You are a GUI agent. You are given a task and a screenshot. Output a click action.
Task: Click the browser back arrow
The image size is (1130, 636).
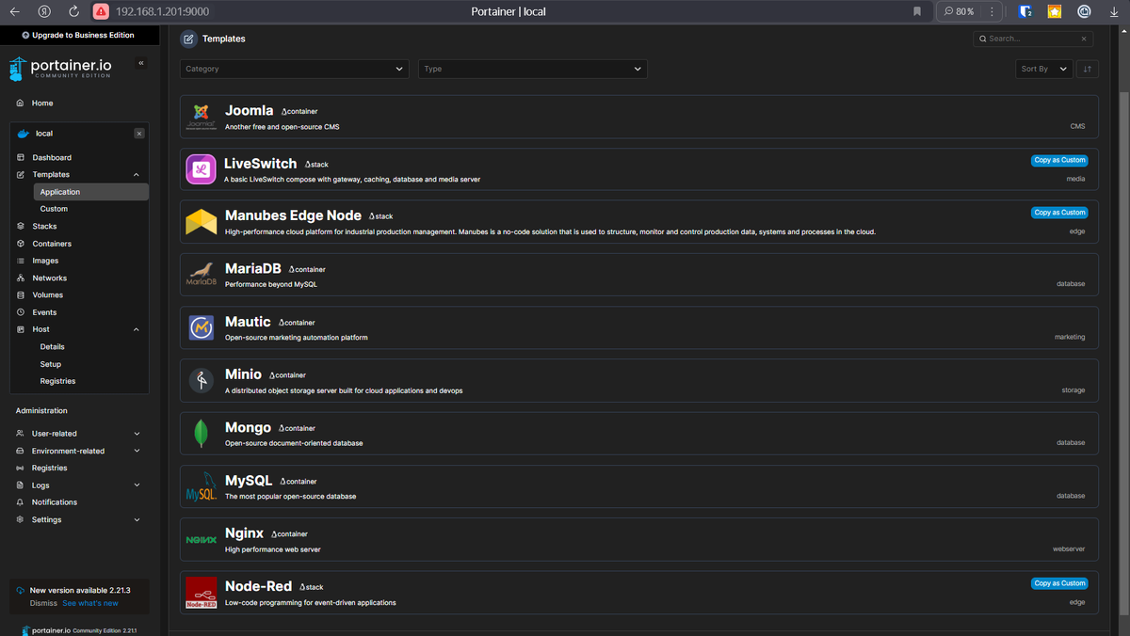click(14, 11)
